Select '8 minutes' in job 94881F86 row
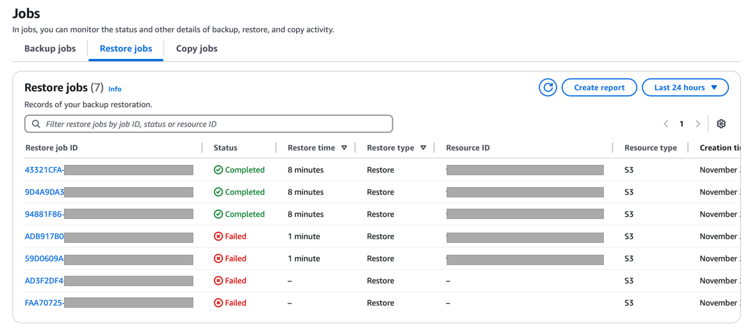 (x=305, y=214)
